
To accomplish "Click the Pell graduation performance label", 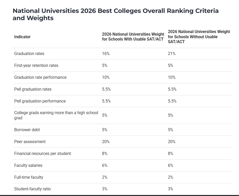I will [x=40, y=101].
